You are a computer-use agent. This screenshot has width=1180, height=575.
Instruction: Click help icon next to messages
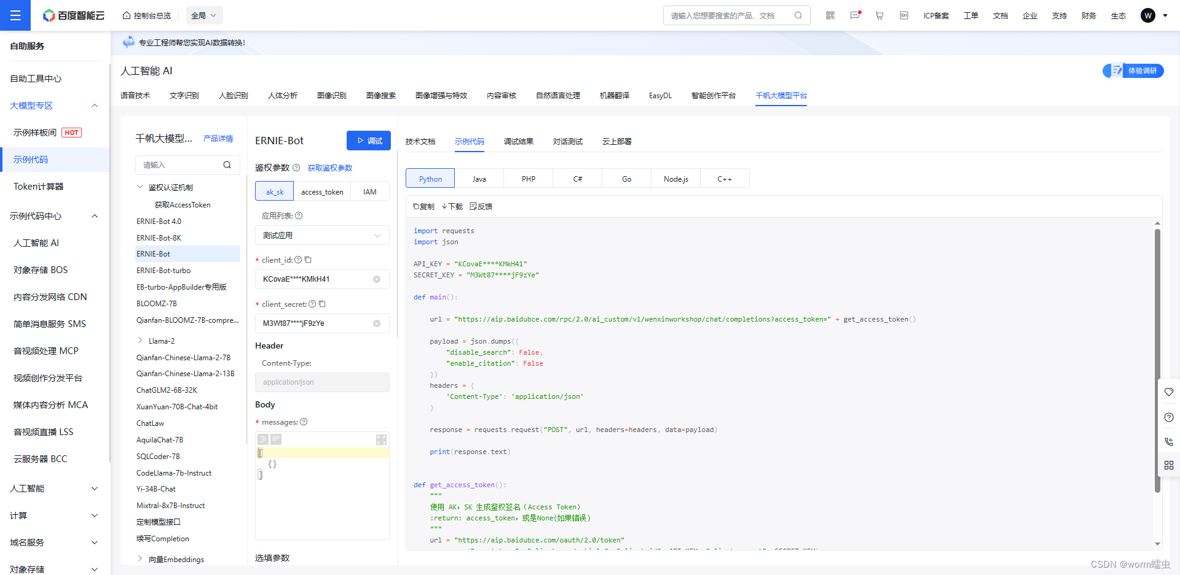(304, 422)
